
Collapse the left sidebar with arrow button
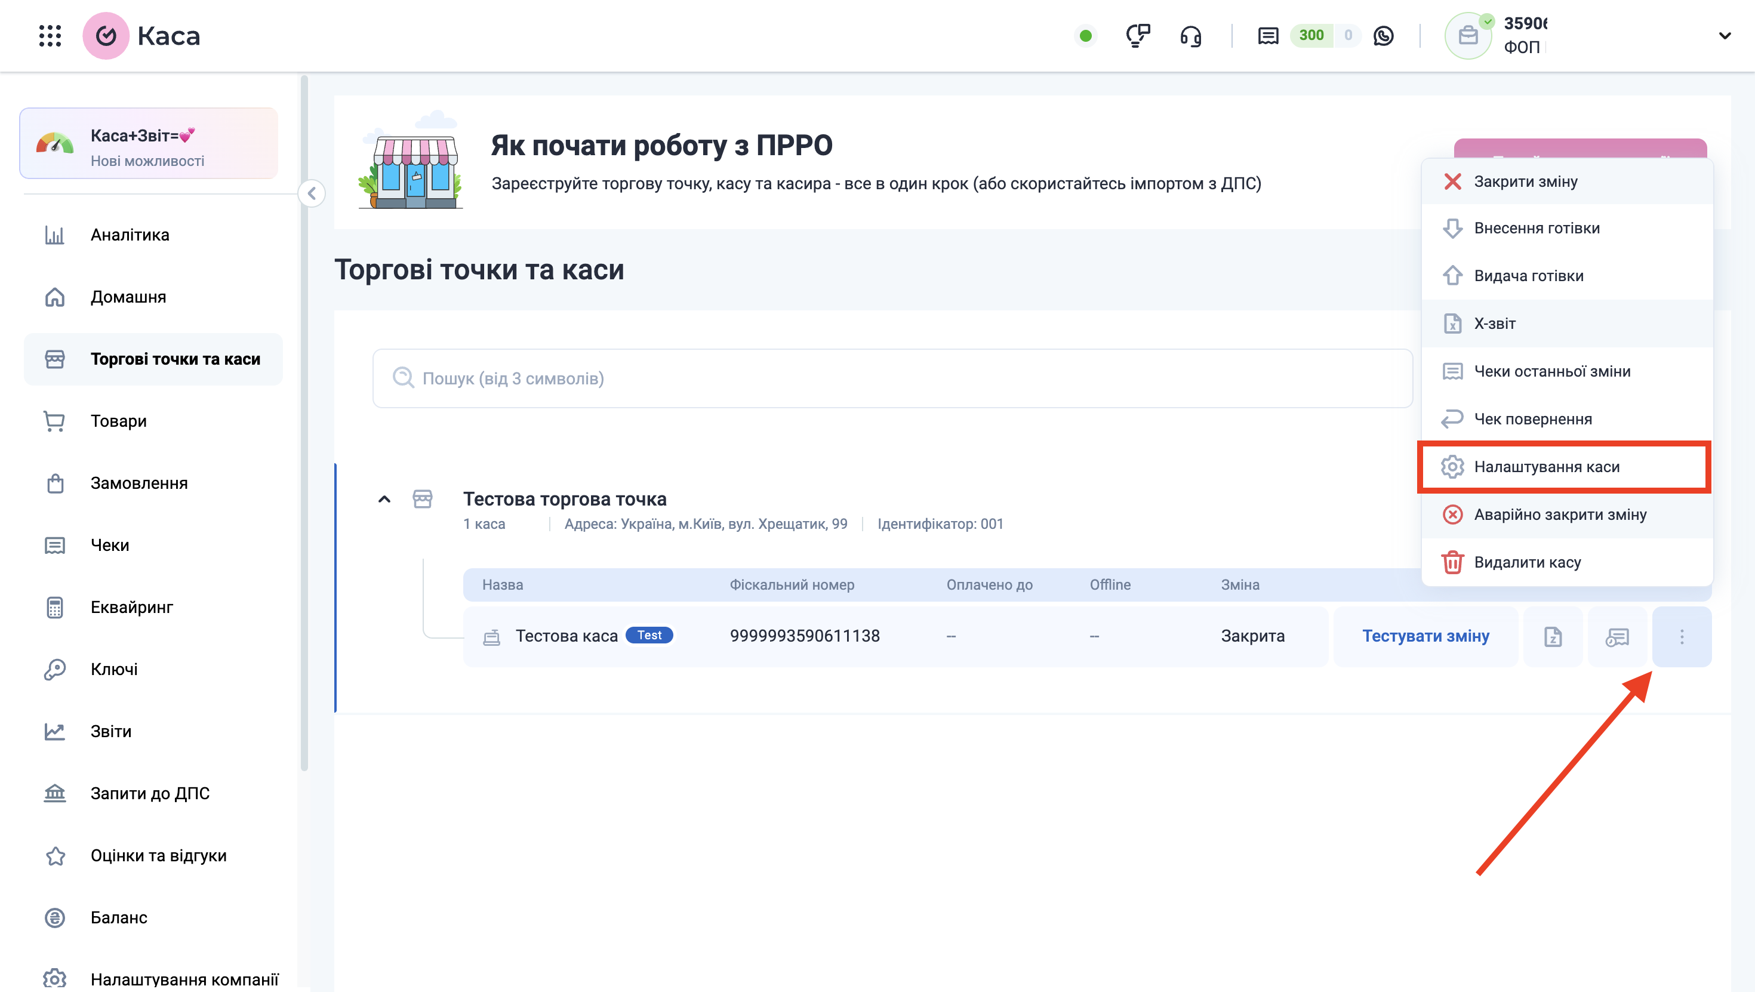pyautogui.click(x=312, y=193)
